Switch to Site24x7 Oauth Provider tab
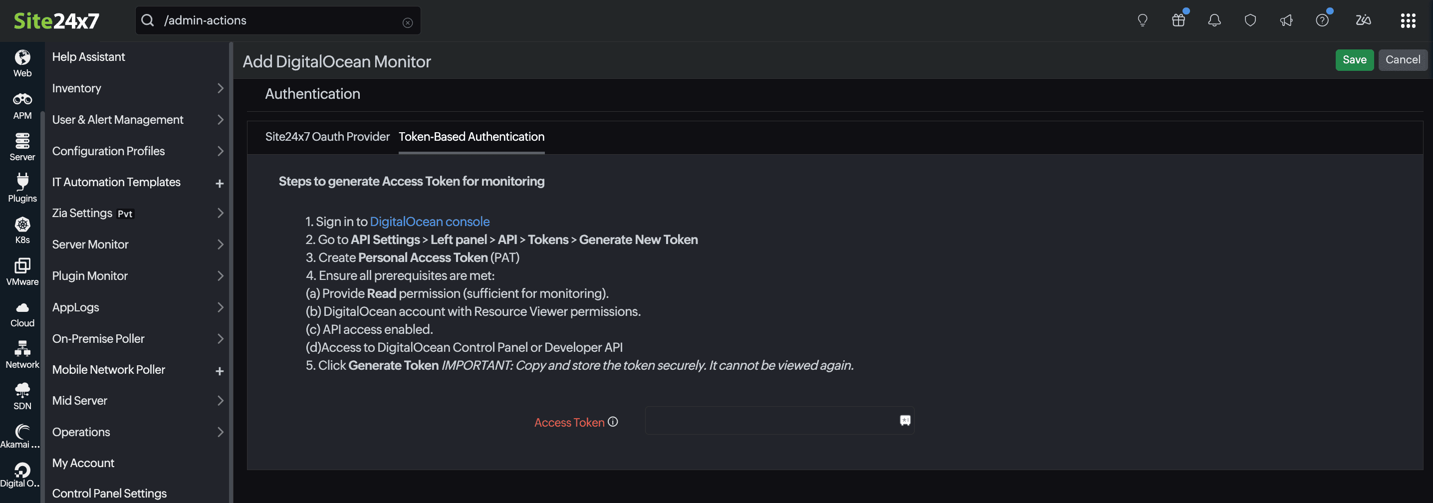 tap(327, 136)
